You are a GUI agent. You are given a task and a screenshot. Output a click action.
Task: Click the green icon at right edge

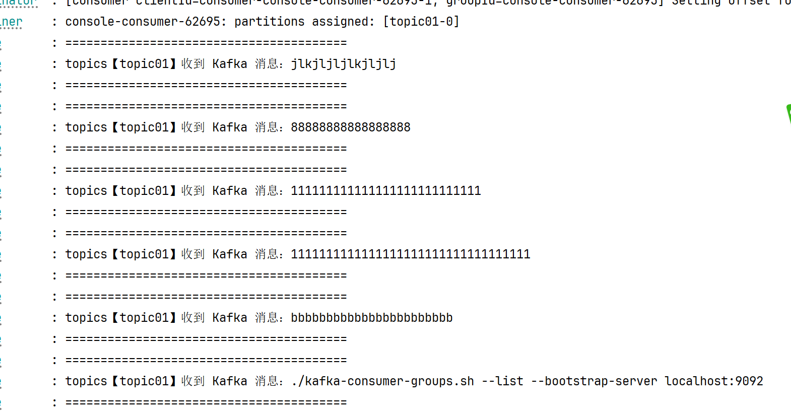click(788, 113)
